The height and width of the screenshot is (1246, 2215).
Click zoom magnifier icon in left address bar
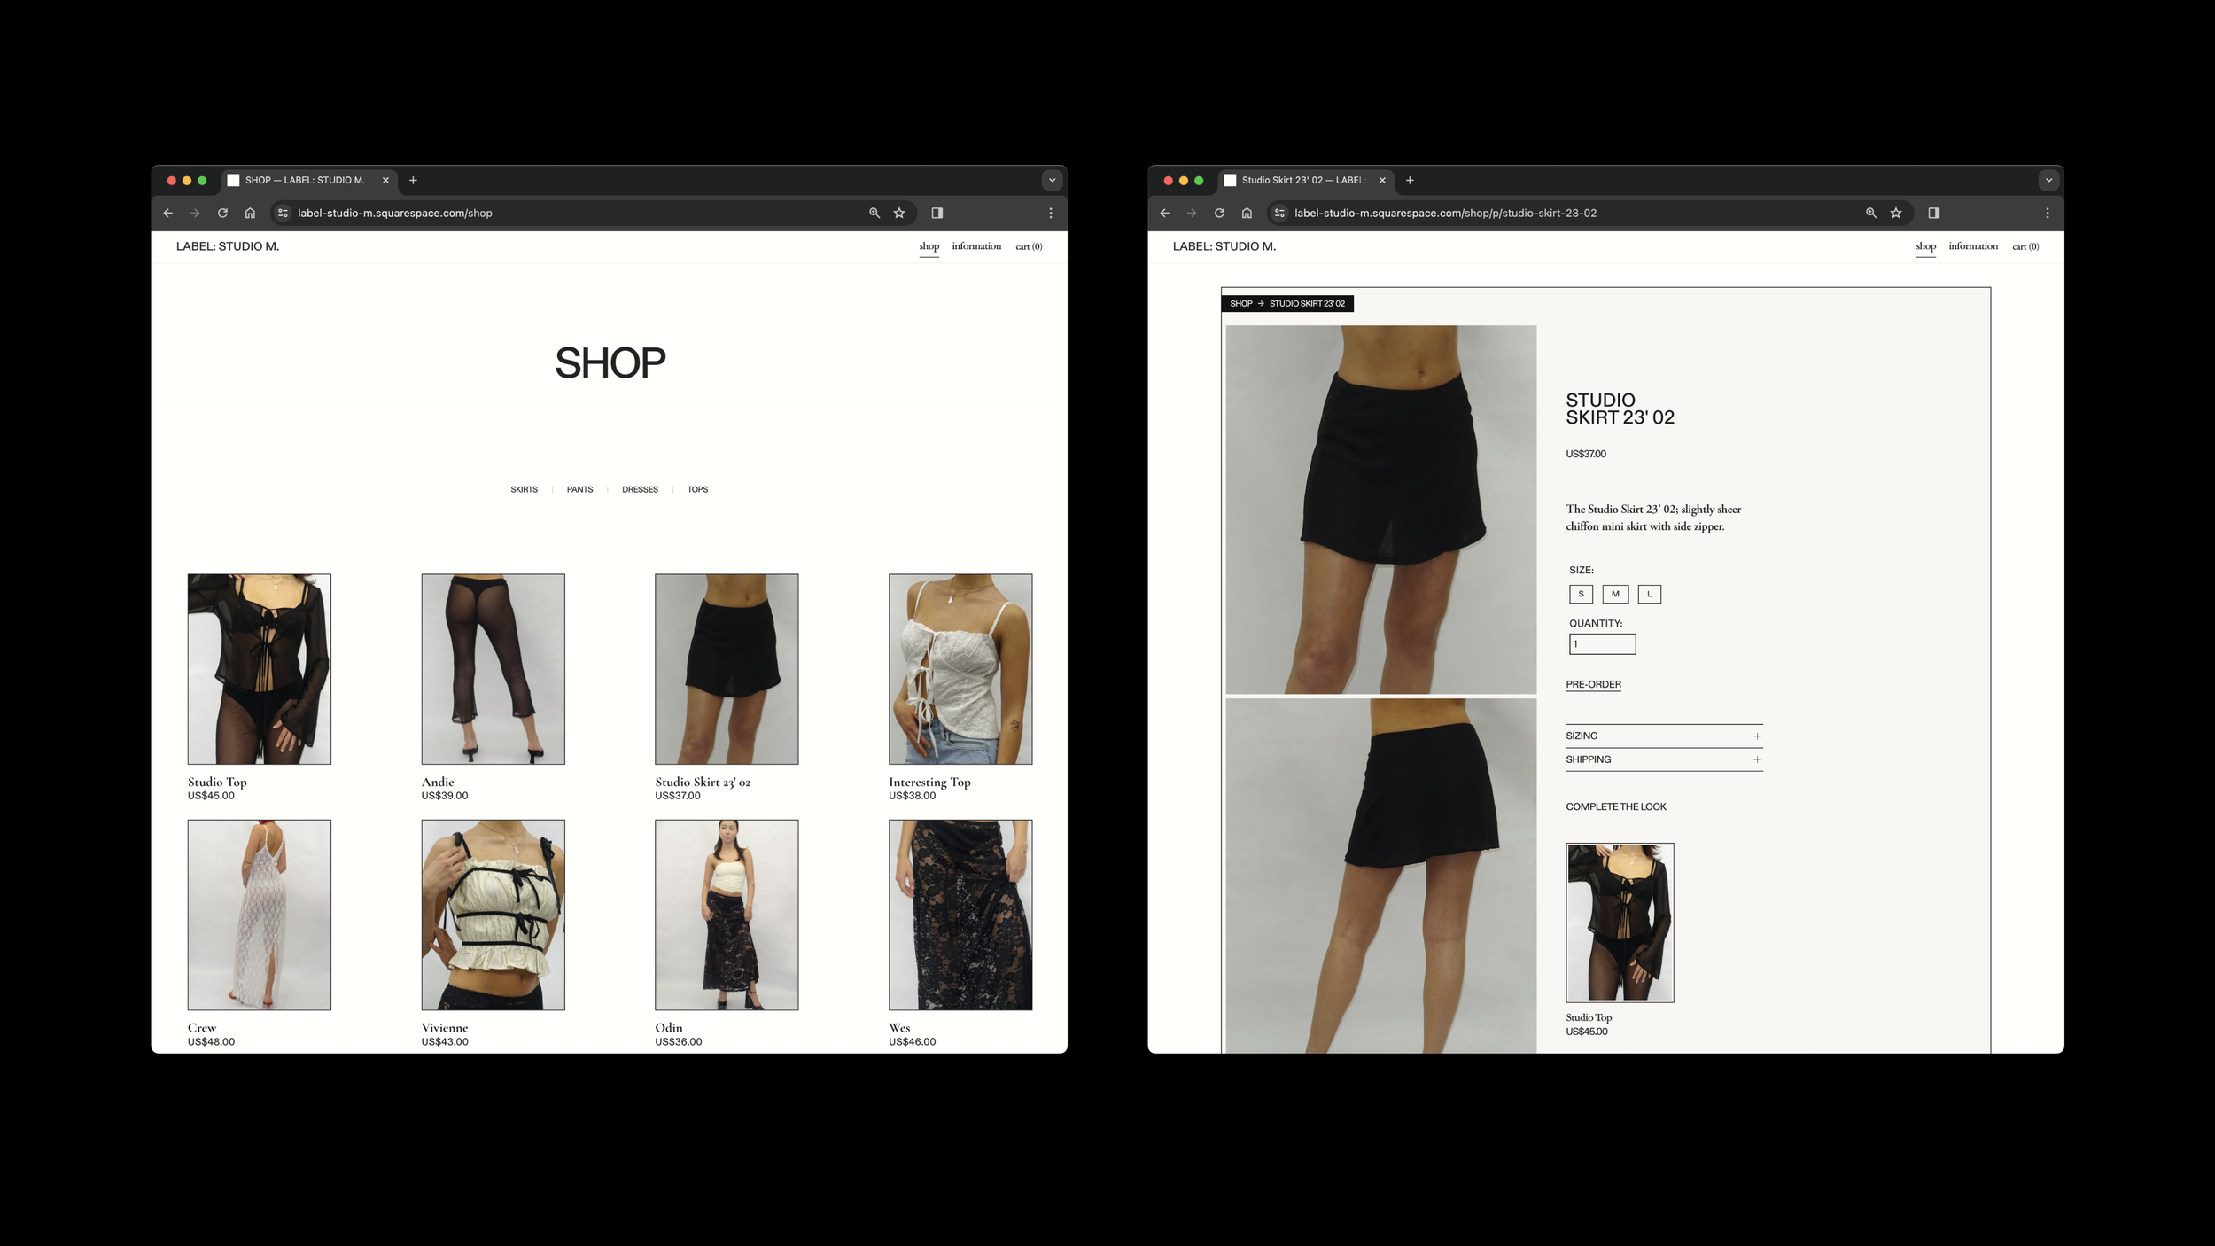[x=874, y=213]
